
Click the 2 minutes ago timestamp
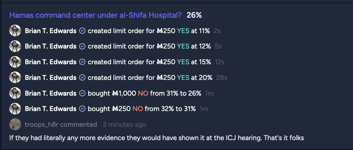(124, 125)
